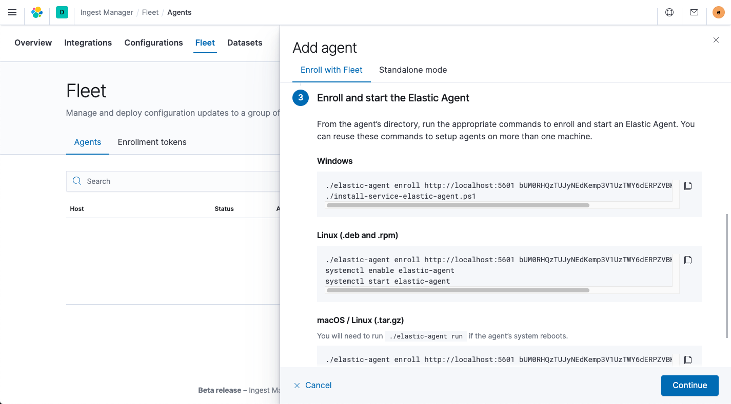The image size is (731, 404).
Task: Open the Enrollment tokens tab
Action: 152,142
